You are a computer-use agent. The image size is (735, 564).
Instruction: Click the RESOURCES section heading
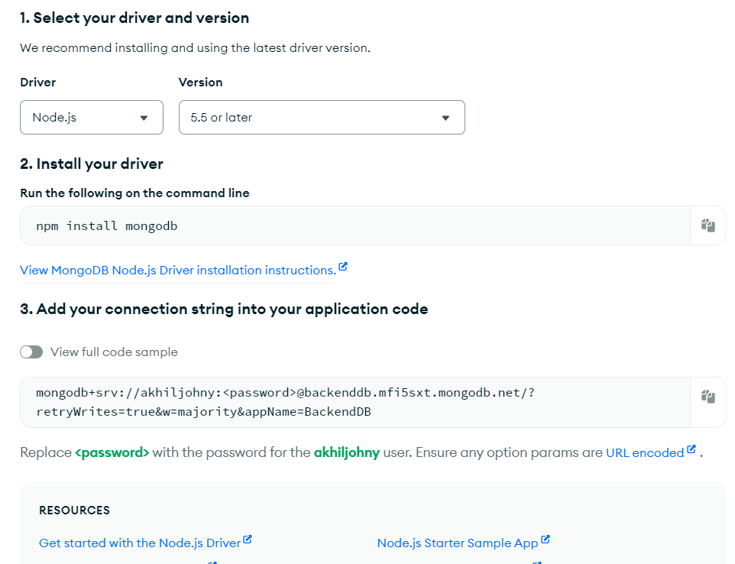tap(74, 511)
